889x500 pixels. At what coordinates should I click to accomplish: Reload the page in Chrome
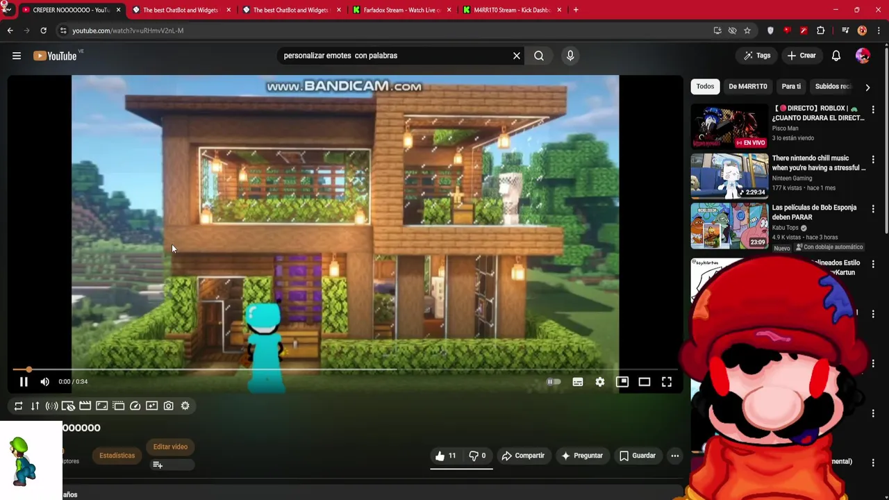pyautogui.click(x=43, y=31)
